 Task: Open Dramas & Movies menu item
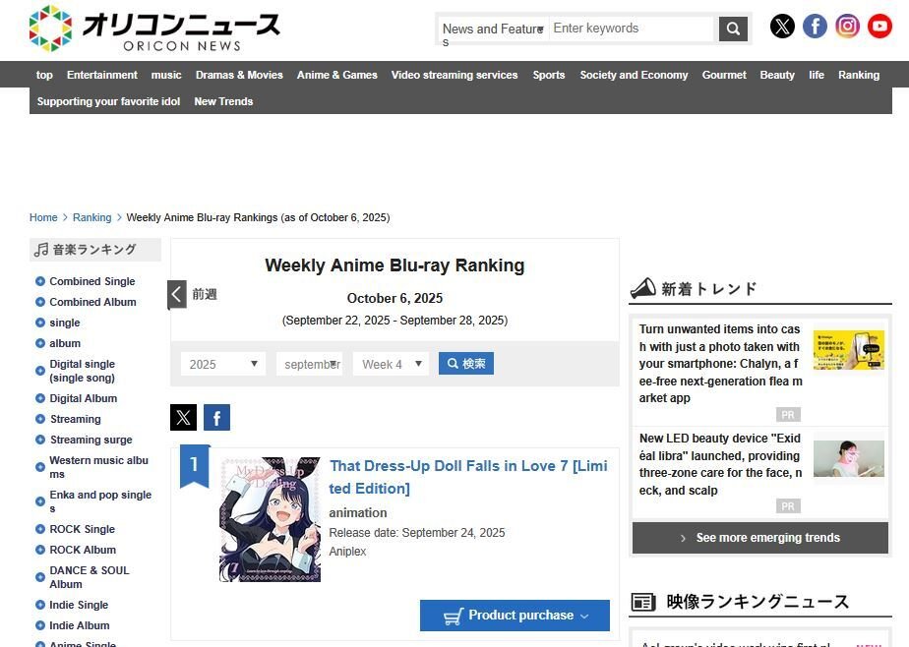[x=239, y=75]
